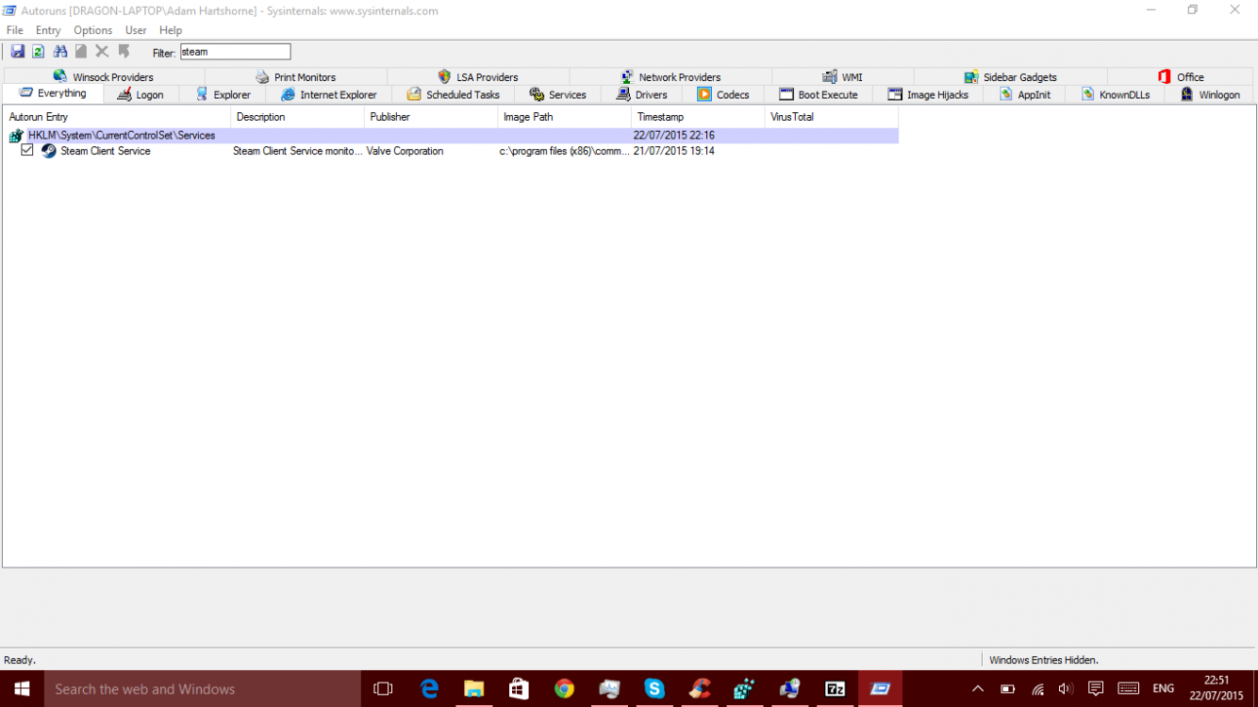Switch to the Services tab
Viewport: 1258px width, 707px height.
tap(557, 95)
